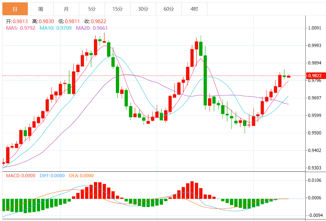Switch to the 月 monthly tab
The width and height of the screenshot is (326, 221).
point(66,9)
